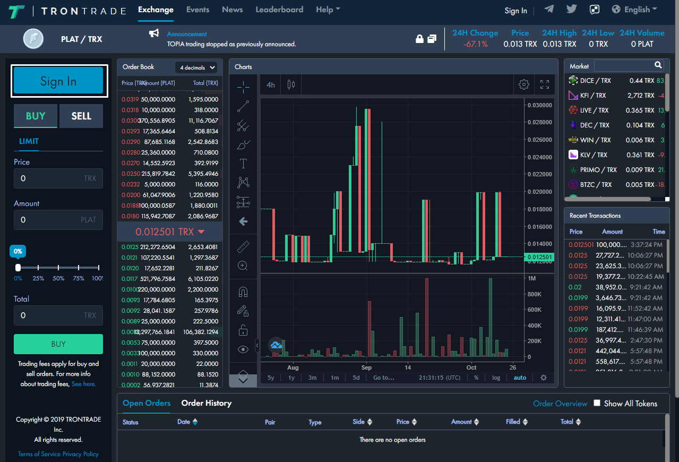Toggle percent scale on chart
This screenshot has width=679, height=462.
(x=476, y=378)
